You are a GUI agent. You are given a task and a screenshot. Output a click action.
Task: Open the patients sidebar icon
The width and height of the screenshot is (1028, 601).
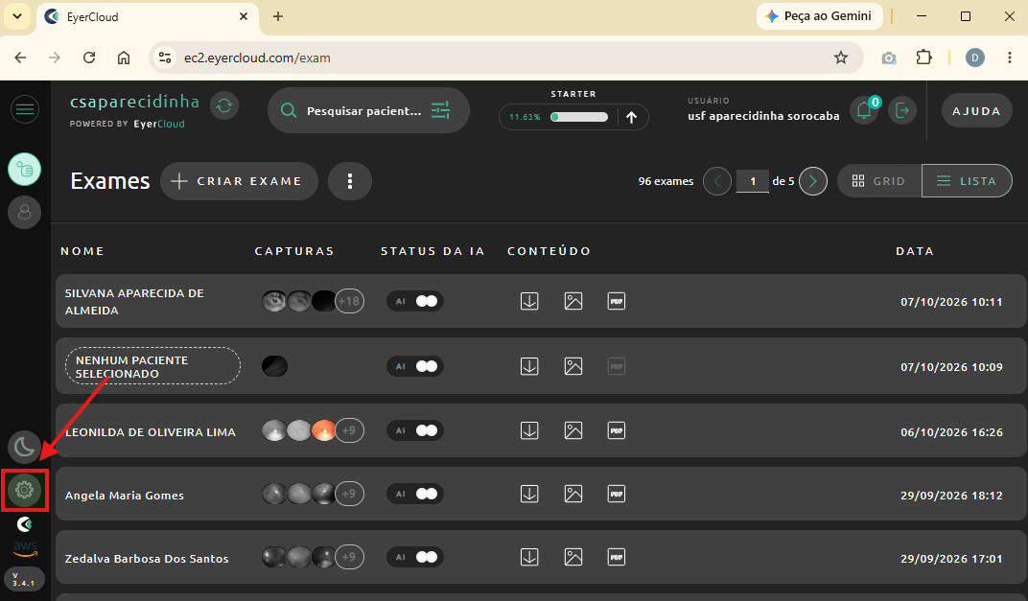tap(24, 213)
